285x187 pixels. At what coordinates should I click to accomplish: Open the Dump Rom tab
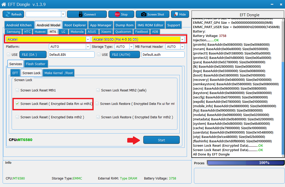click(124, 25)
